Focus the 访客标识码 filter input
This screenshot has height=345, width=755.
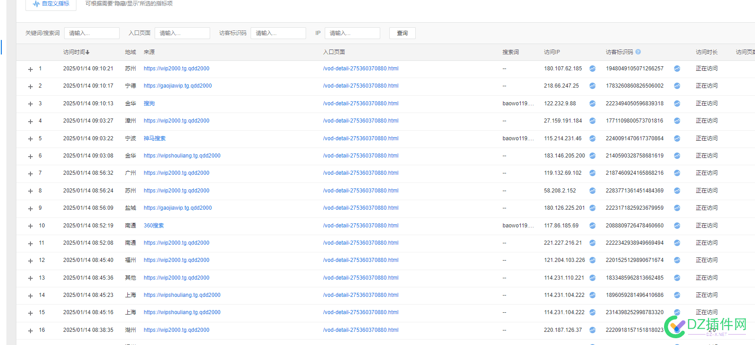(278, 33)
